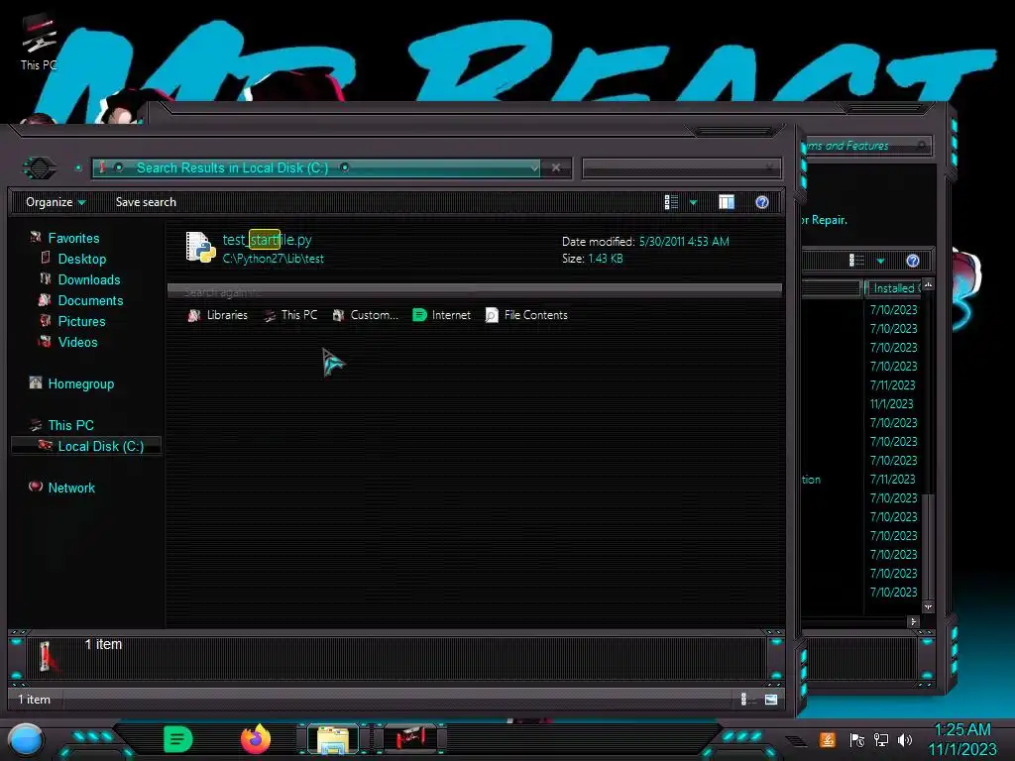Viewport: 1015px width, 761px height.
Task: Click the change view icon
Action: point(671,202)
